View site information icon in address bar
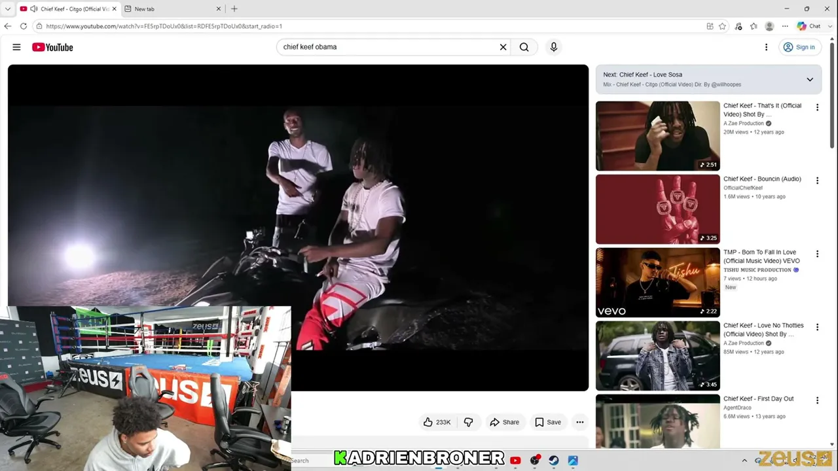This screenshot has height=471, width=838. tap(39, 26)
